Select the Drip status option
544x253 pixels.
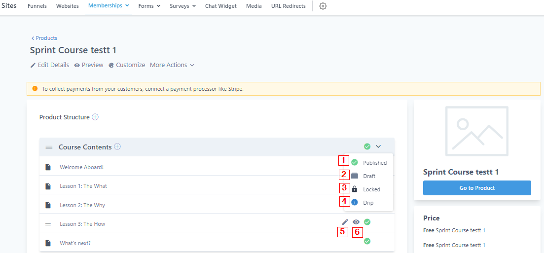pyautogui.click(x=368, y=203)
